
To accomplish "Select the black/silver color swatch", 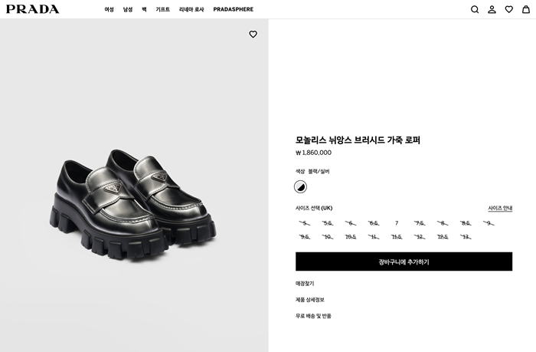I will pos(301,186).
